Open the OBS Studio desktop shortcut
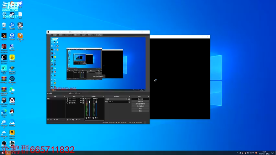Viewport: 276px width, 155px height. click(4, 144)
